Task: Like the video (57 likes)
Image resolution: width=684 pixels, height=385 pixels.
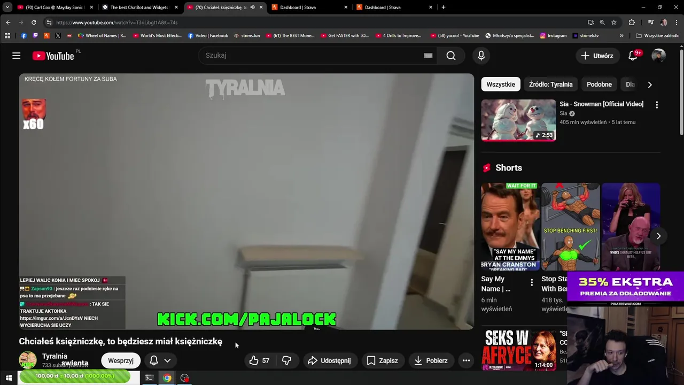Action: [259, 360]
